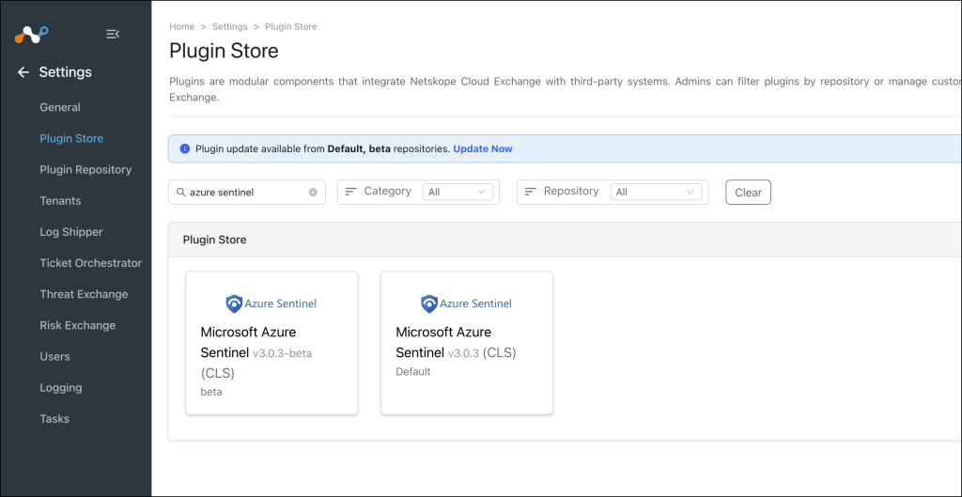This screenshot has width=962, height=497.
Task: Click the Category filter icon
Action: [x=351, y=192]
